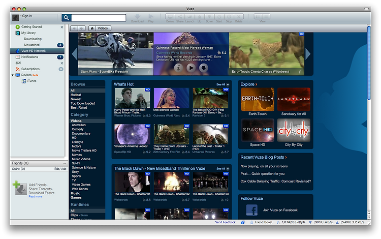Open Stunt Wars SuperBike Freestyle thumbnail

click(x=116, y=54)
